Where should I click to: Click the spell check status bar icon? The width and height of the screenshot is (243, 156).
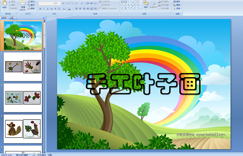click(x=34, y=155)
